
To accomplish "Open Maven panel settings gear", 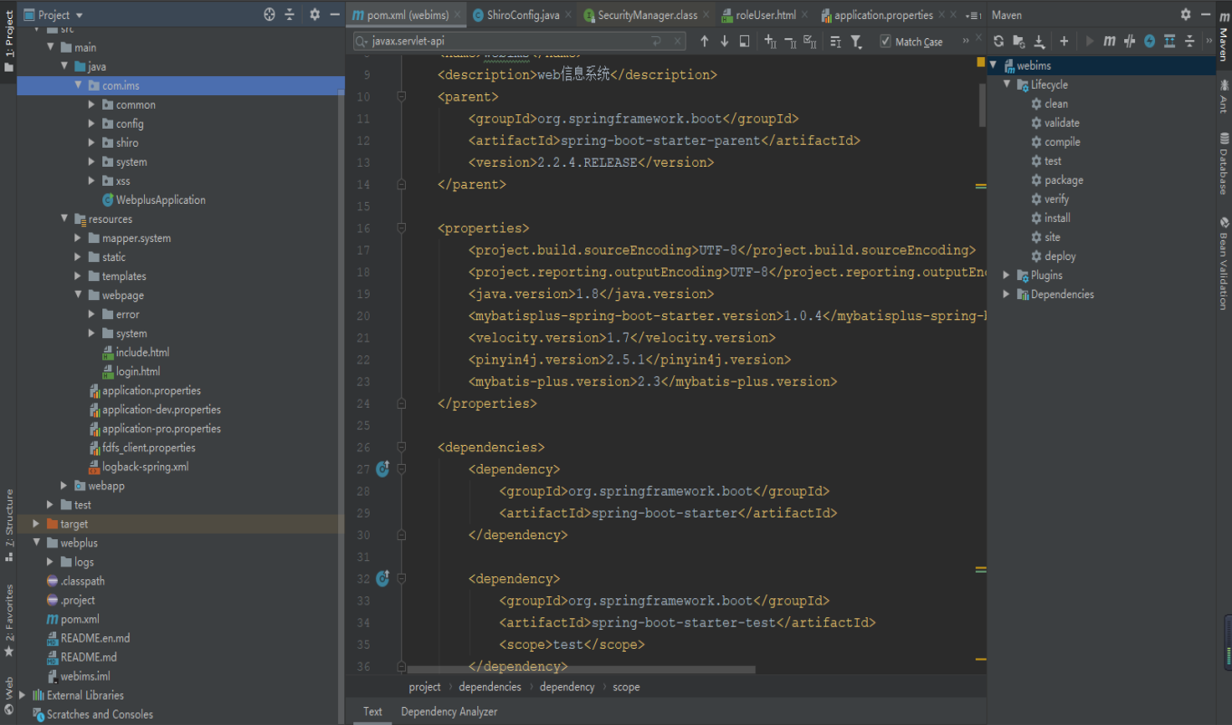I will (x=1186, y=14).
